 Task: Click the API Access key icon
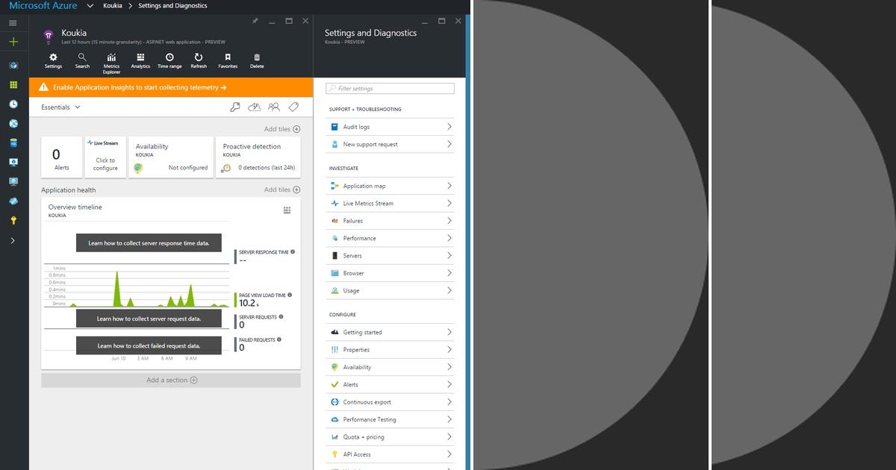point(334,454)
